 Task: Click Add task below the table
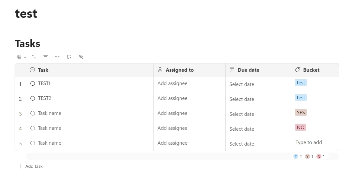tap(30, 166)
